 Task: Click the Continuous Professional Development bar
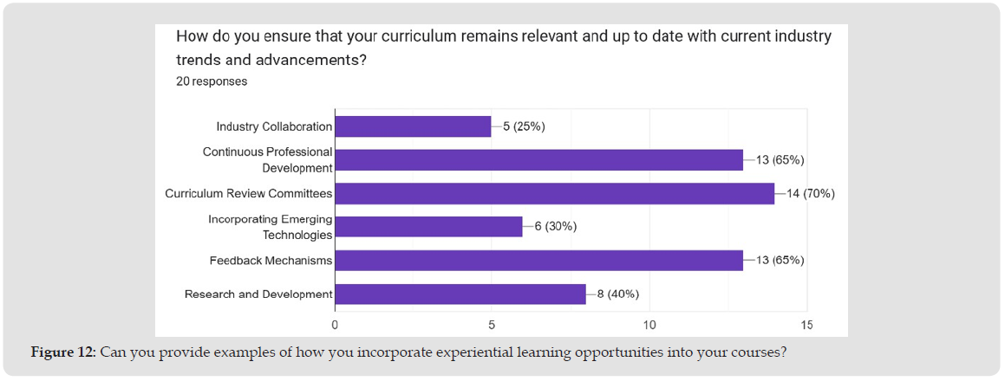coord(538,159)
